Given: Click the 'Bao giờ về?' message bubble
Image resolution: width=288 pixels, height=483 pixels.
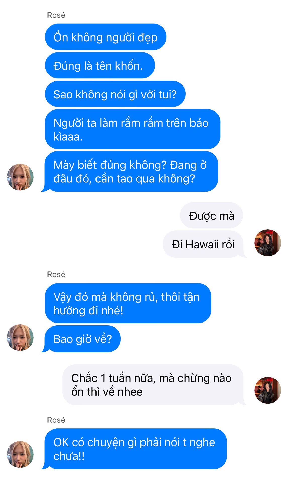Looking at the screenshot, I should 81,339.
